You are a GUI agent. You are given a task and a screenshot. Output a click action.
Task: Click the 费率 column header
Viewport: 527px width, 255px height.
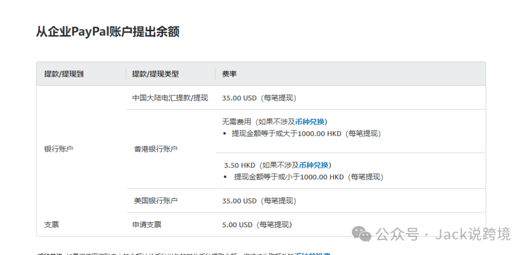pos(229,74)
